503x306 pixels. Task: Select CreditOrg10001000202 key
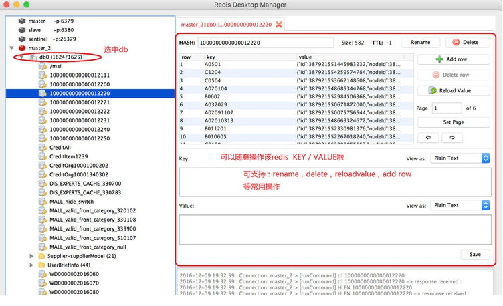click(x=79, y=166)
